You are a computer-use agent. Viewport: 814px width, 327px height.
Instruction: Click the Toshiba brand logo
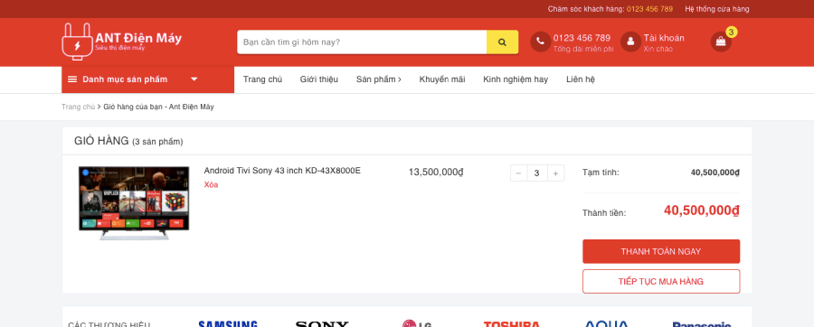click(511, 324)
